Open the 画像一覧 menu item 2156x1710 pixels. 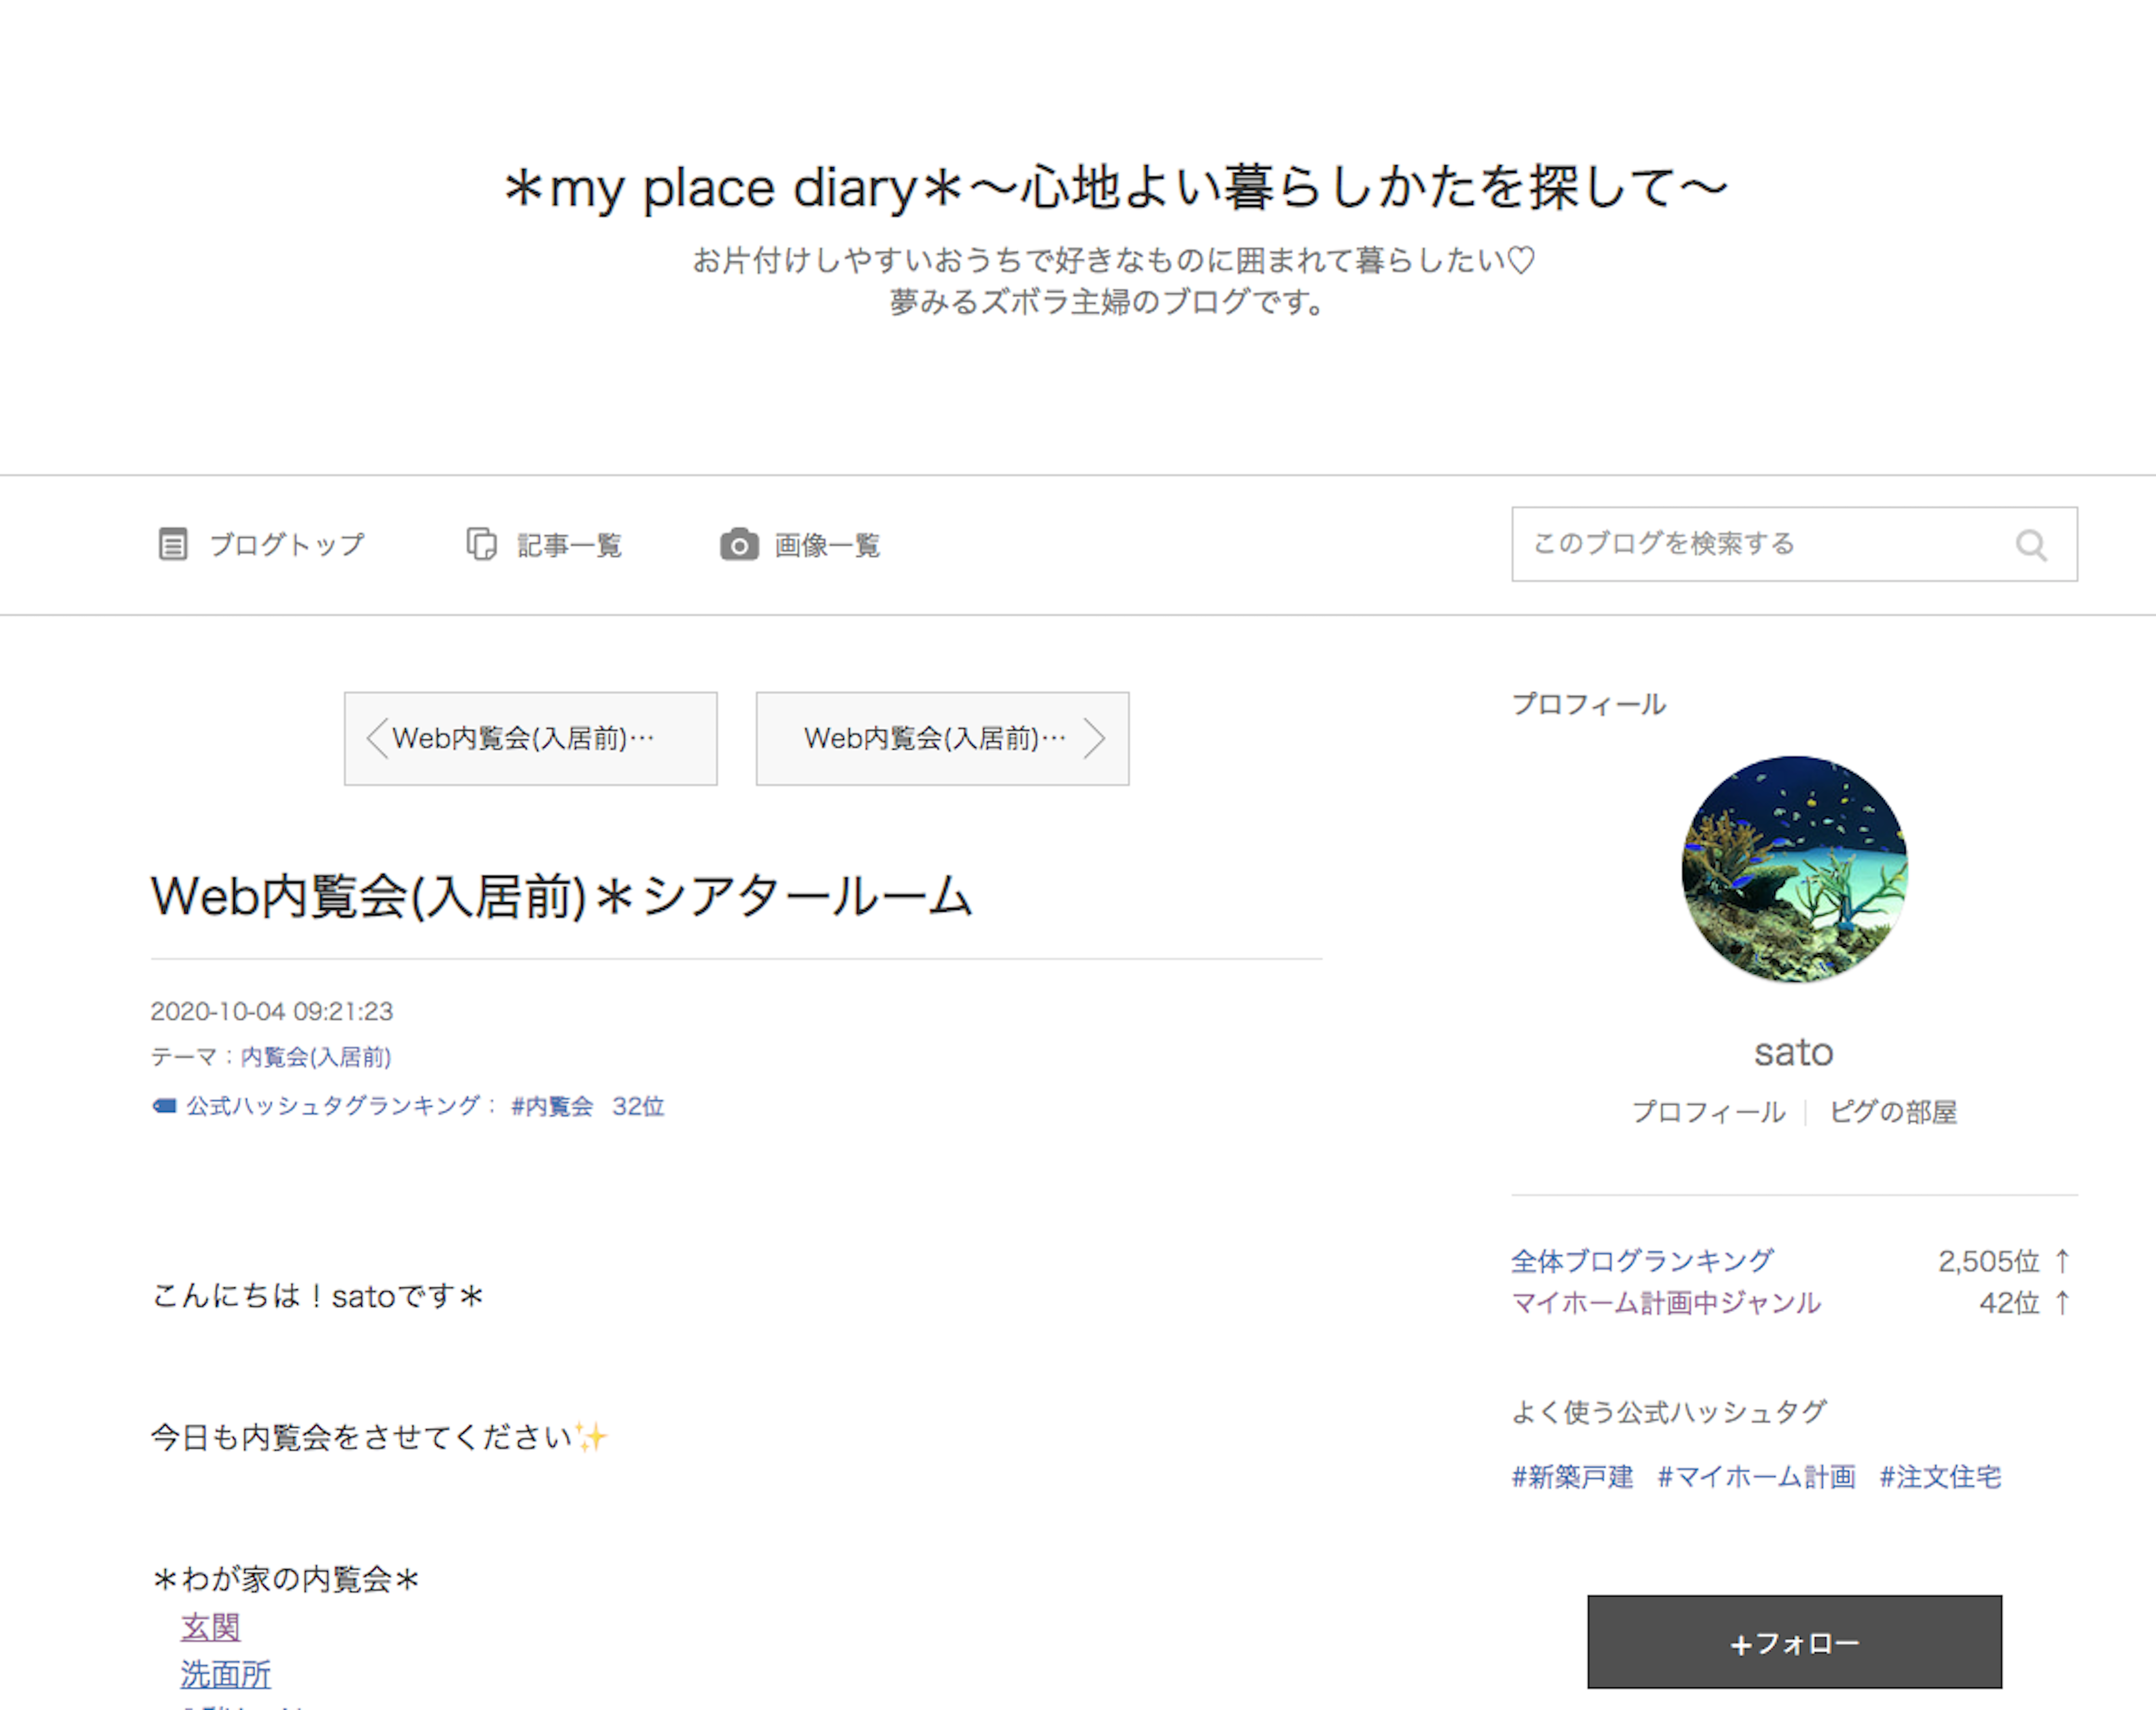[800, 545]
